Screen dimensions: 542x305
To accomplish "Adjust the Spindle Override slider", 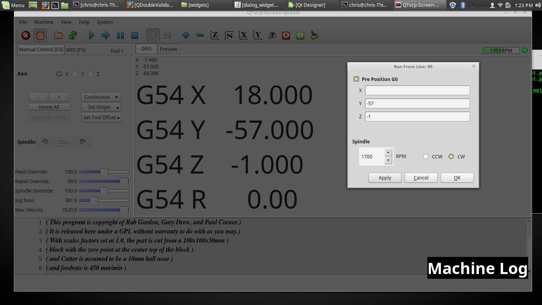I will tap(104, 191).
